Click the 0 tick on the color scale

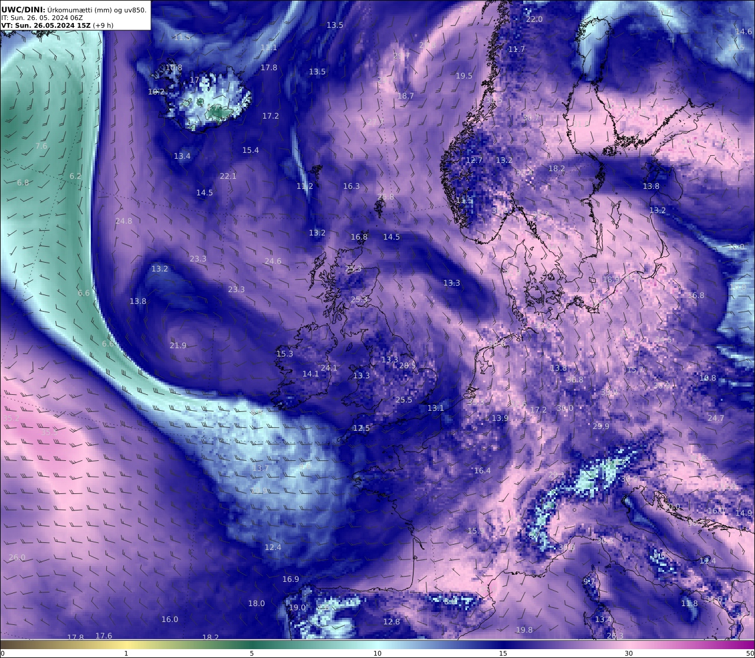[x=2, y=653]
